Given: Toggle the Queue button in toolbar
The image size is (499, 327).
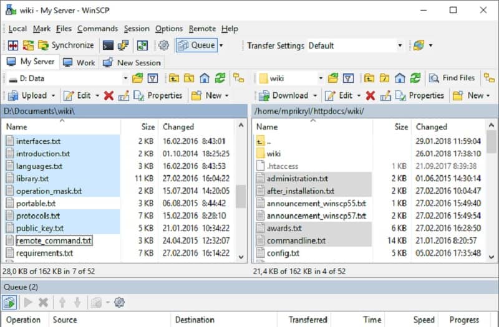Looking at the screenshot, I should [196, 45].
